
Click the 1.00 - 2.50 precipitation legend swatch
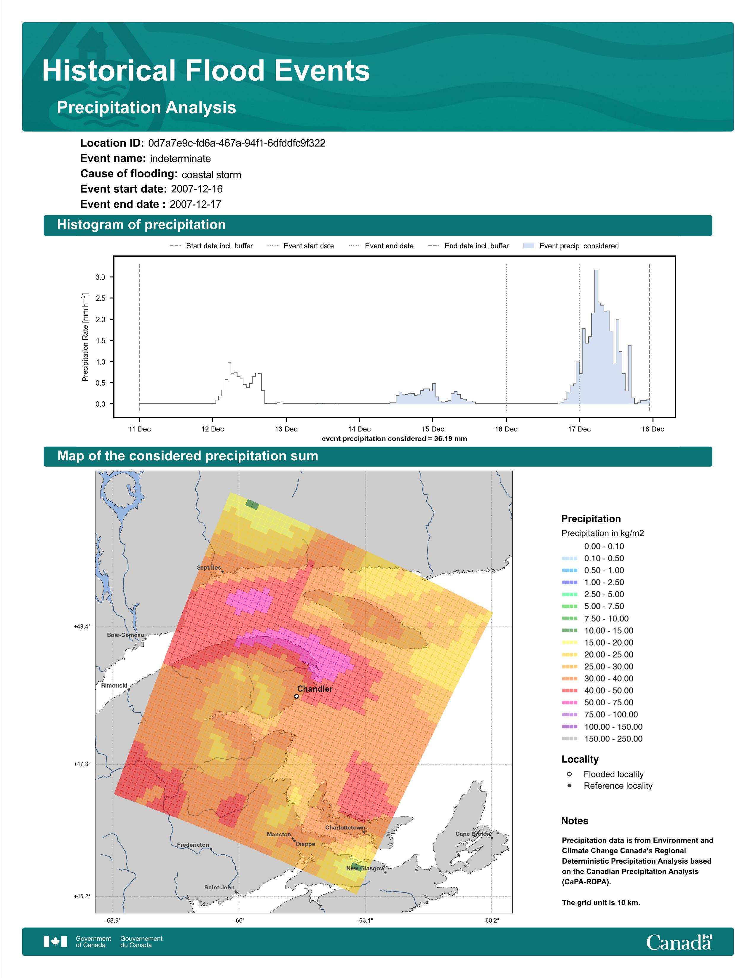[569, 583]
